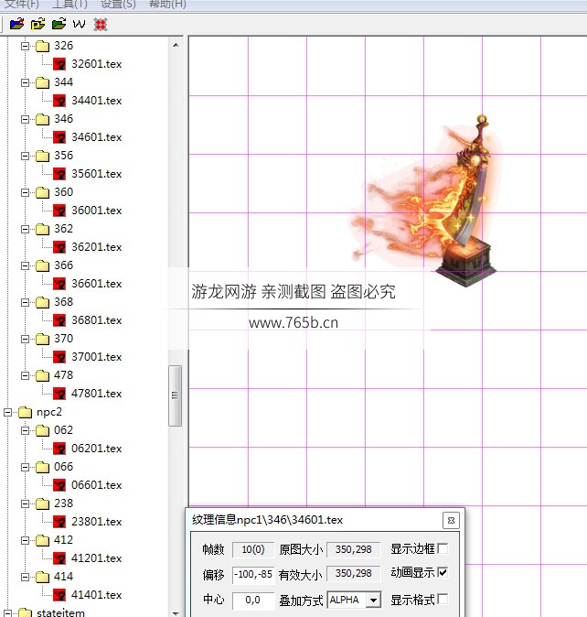Image resolution: width=587 pixels, height=617 pixels.
Task: Click the red icon beside 34601.tex
Action: (x=59, y=137)
